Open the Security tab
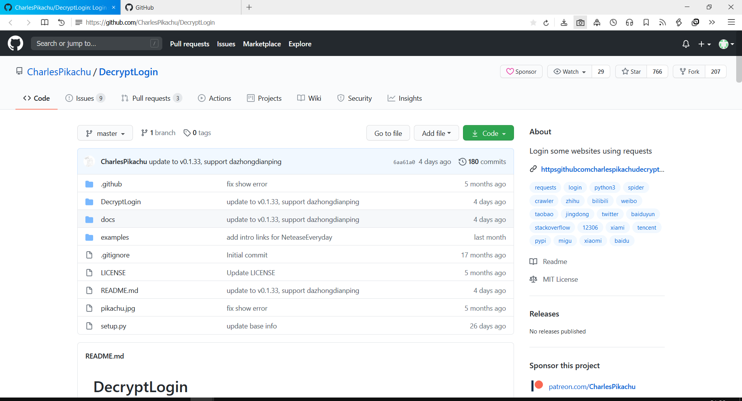The width and height of the screenshot is (742, 401). 354,98
